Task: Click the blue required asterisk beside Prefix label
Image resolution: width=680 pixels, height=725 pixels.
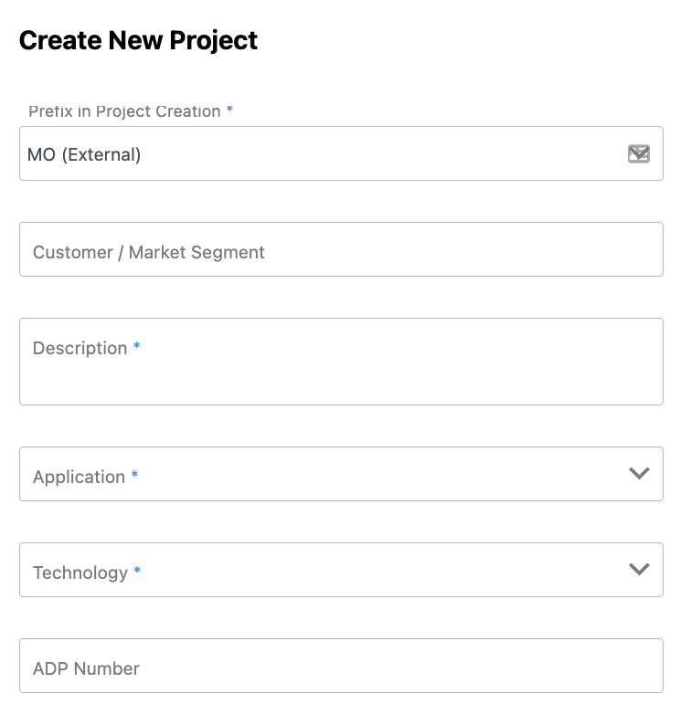Action: coord(229,110)
